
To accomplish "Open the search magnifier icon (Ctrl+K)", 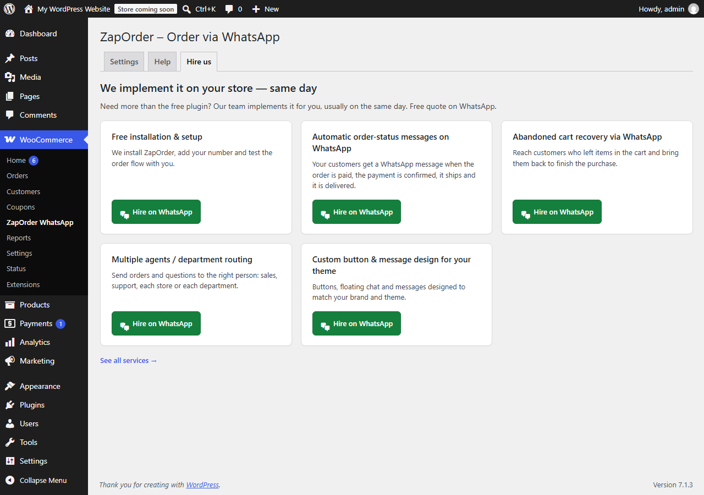I will tap(187, 9).
